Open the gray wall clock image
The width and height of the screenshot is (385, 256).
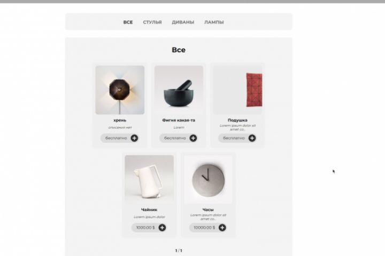pyautogui.click(x=208, y=179)
